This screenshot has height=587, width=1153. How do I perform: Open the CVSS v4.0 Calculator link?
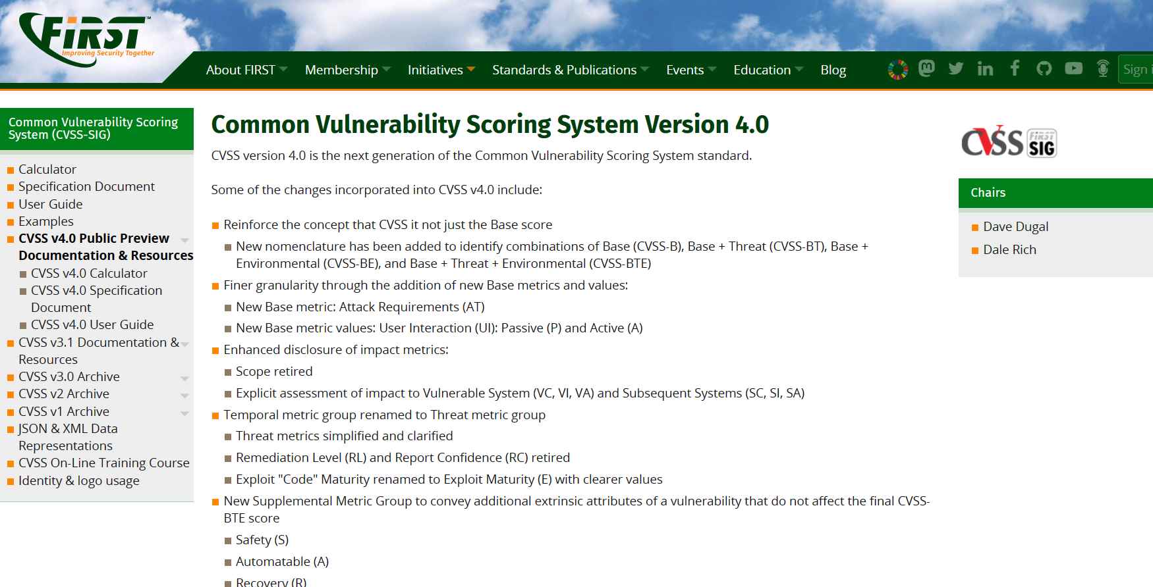click(89, 273)
